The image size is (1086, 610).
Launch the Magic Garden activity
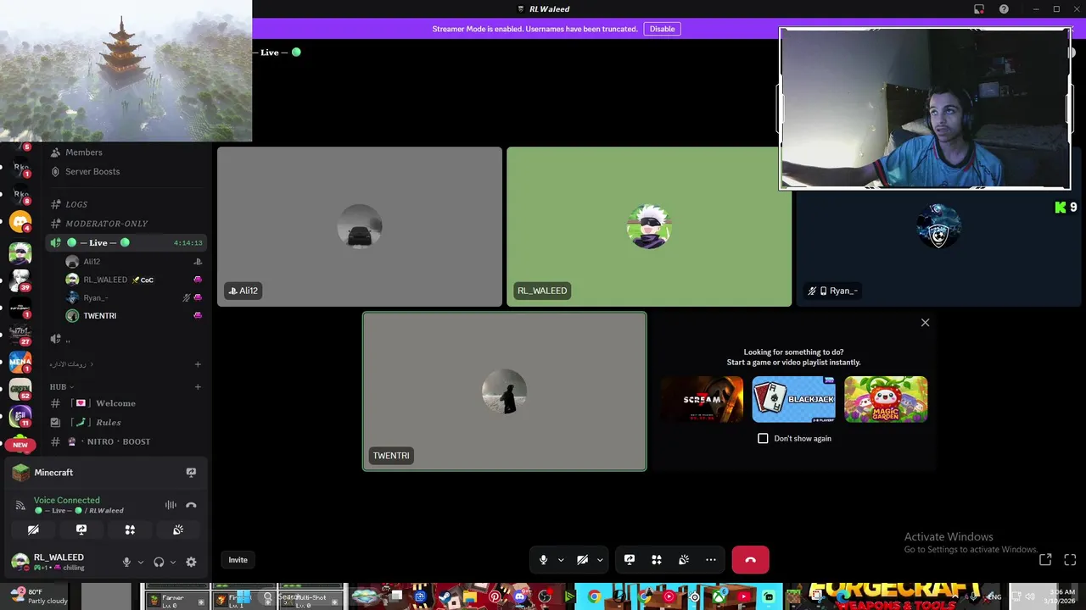(886, 399)
